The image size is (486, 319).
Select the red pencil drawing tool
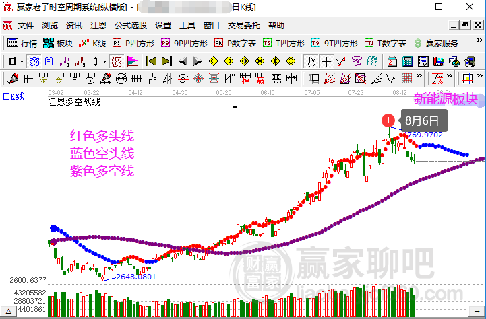[12, 79]
